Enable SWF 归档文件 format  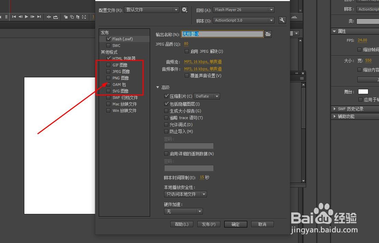108,98
